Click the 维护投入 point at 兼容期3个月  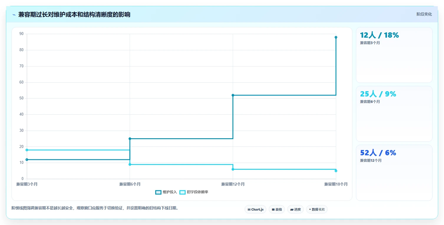point(27,160)
